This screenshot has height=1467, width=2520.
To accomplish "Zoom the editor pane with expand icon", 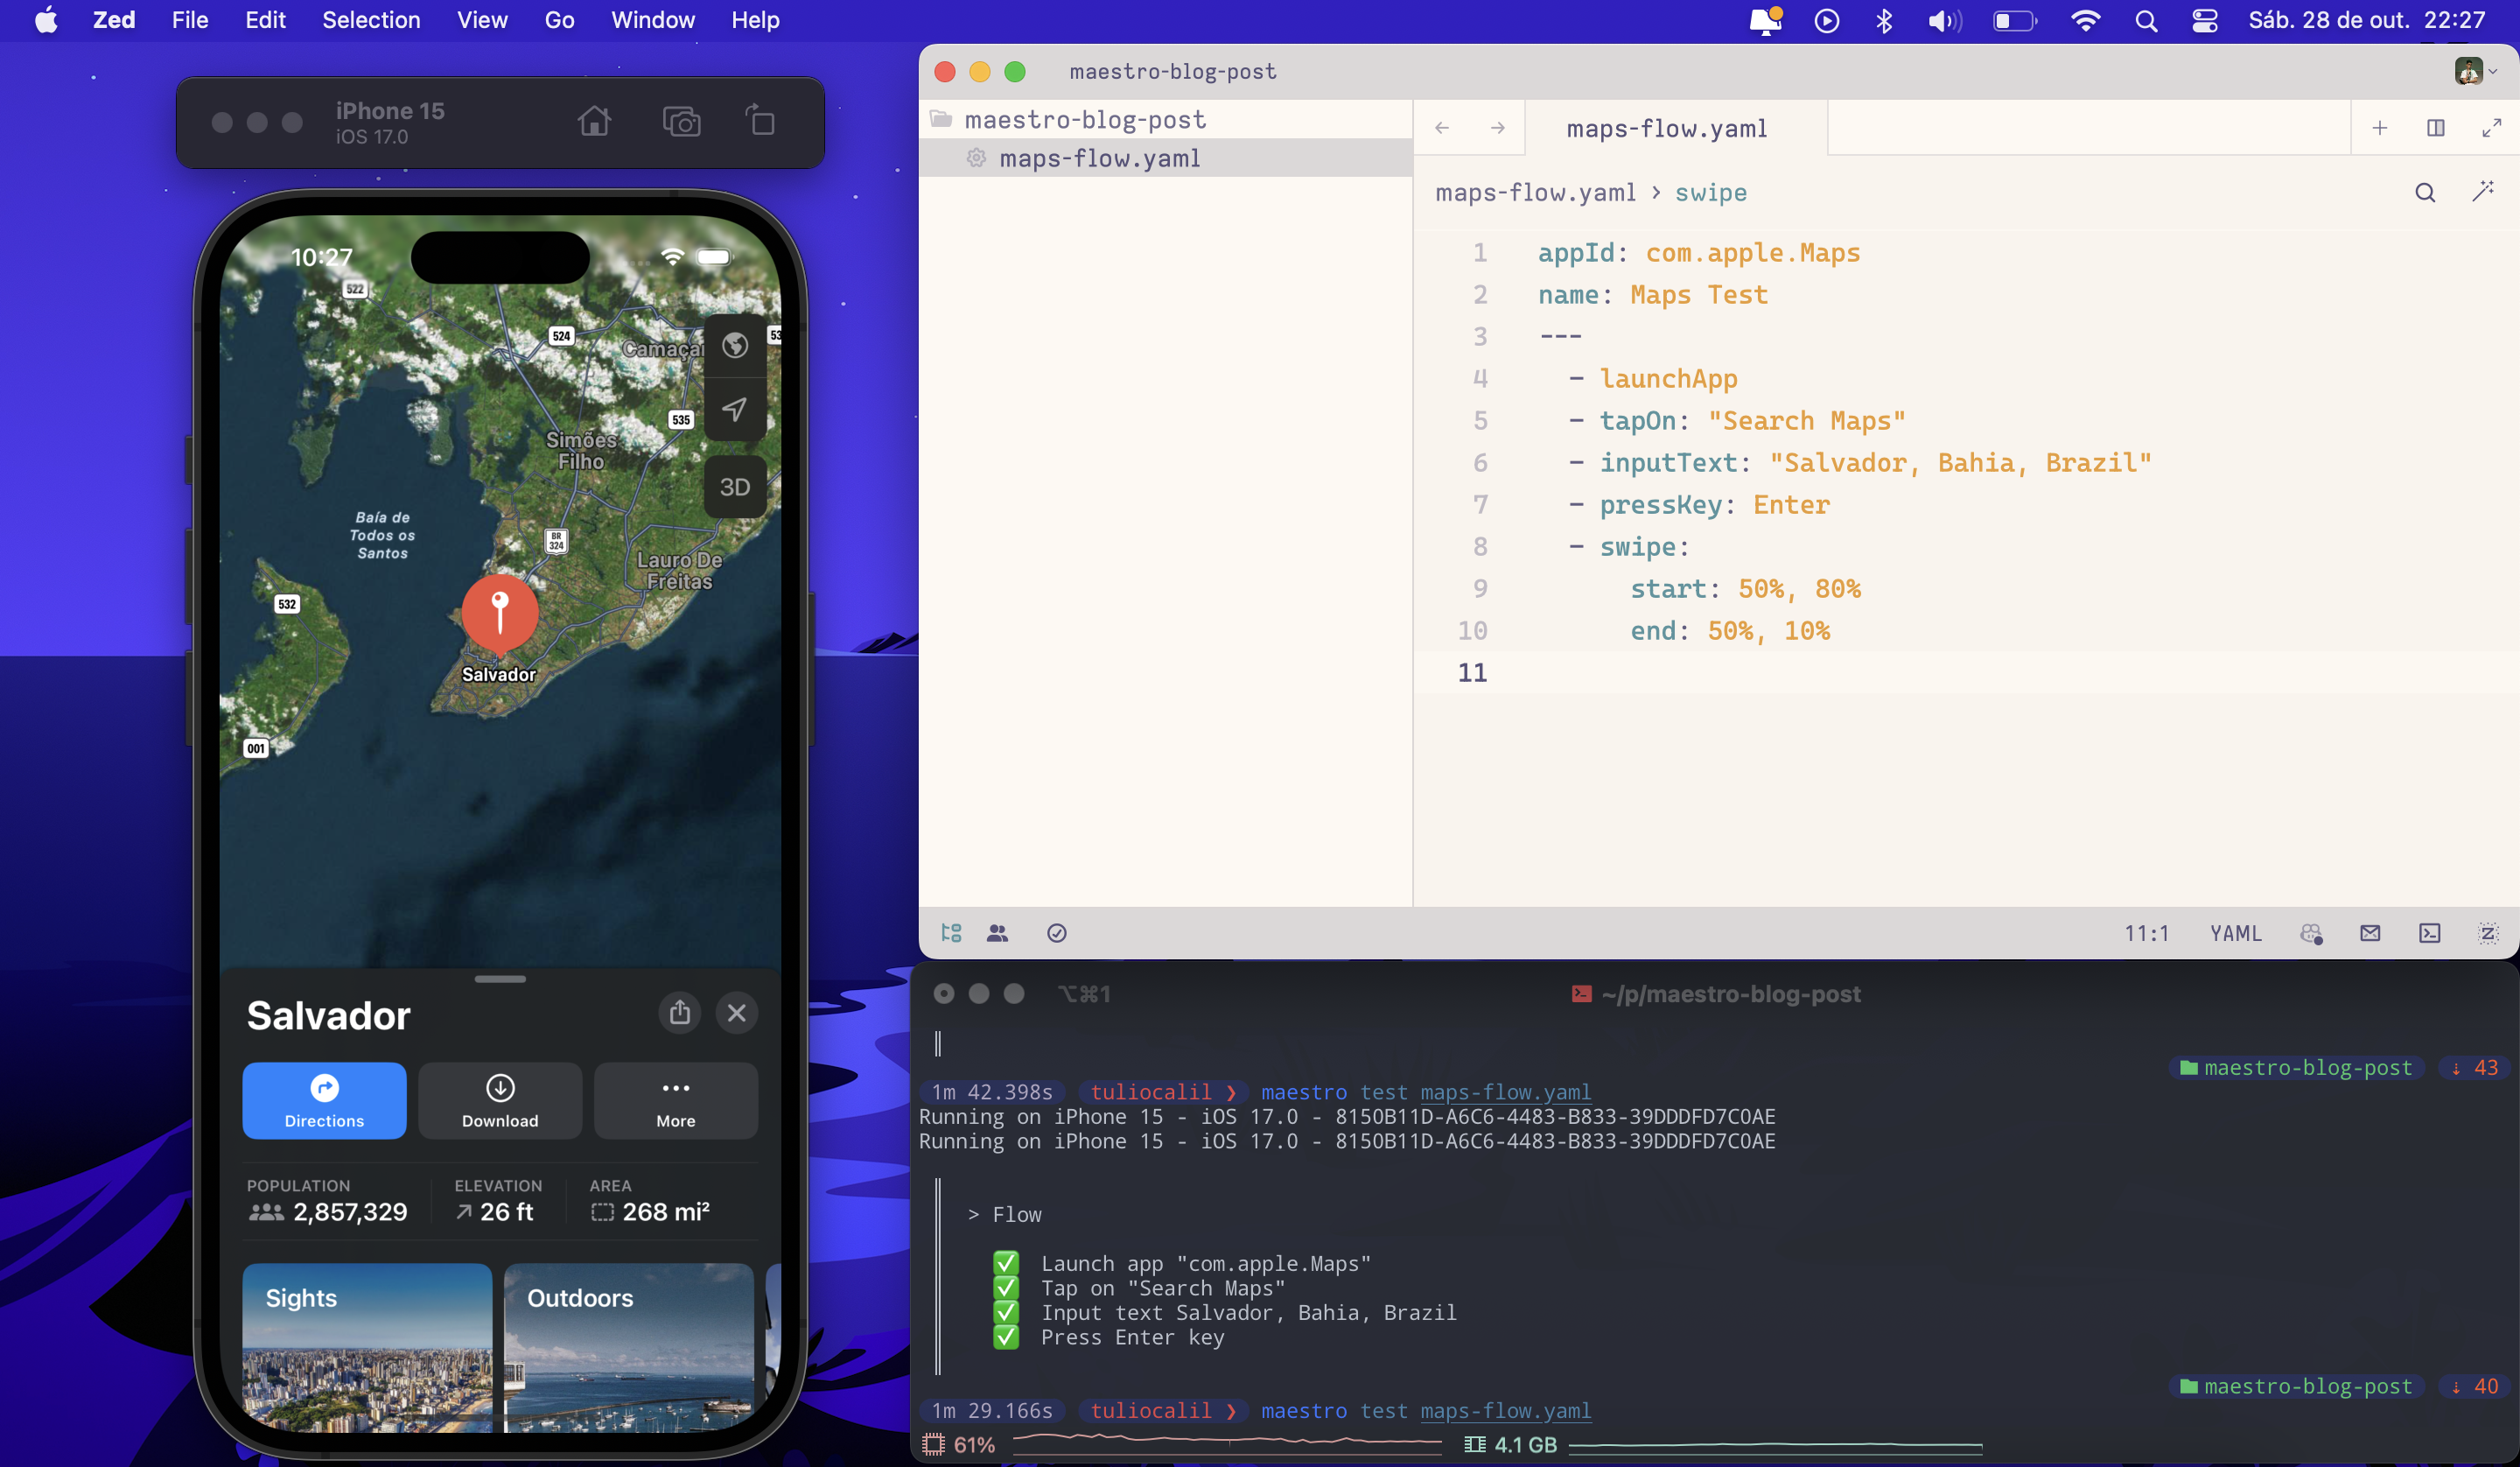I will click(x=2492, y=128).
